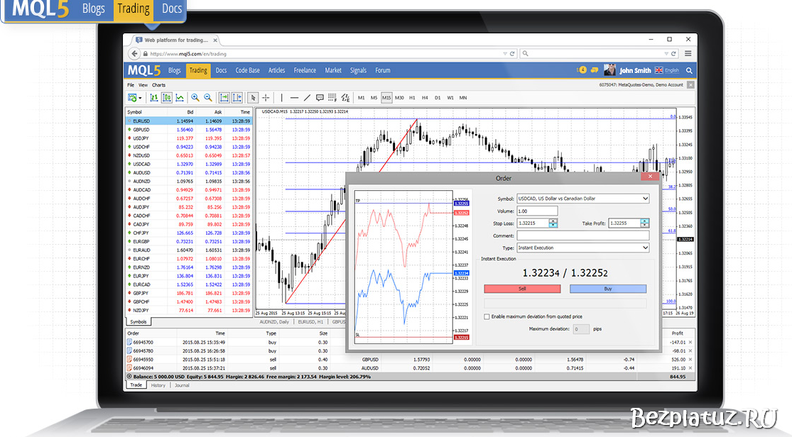Select the text label tool
This screenshot has height=437, width=792.
point(320,98)
